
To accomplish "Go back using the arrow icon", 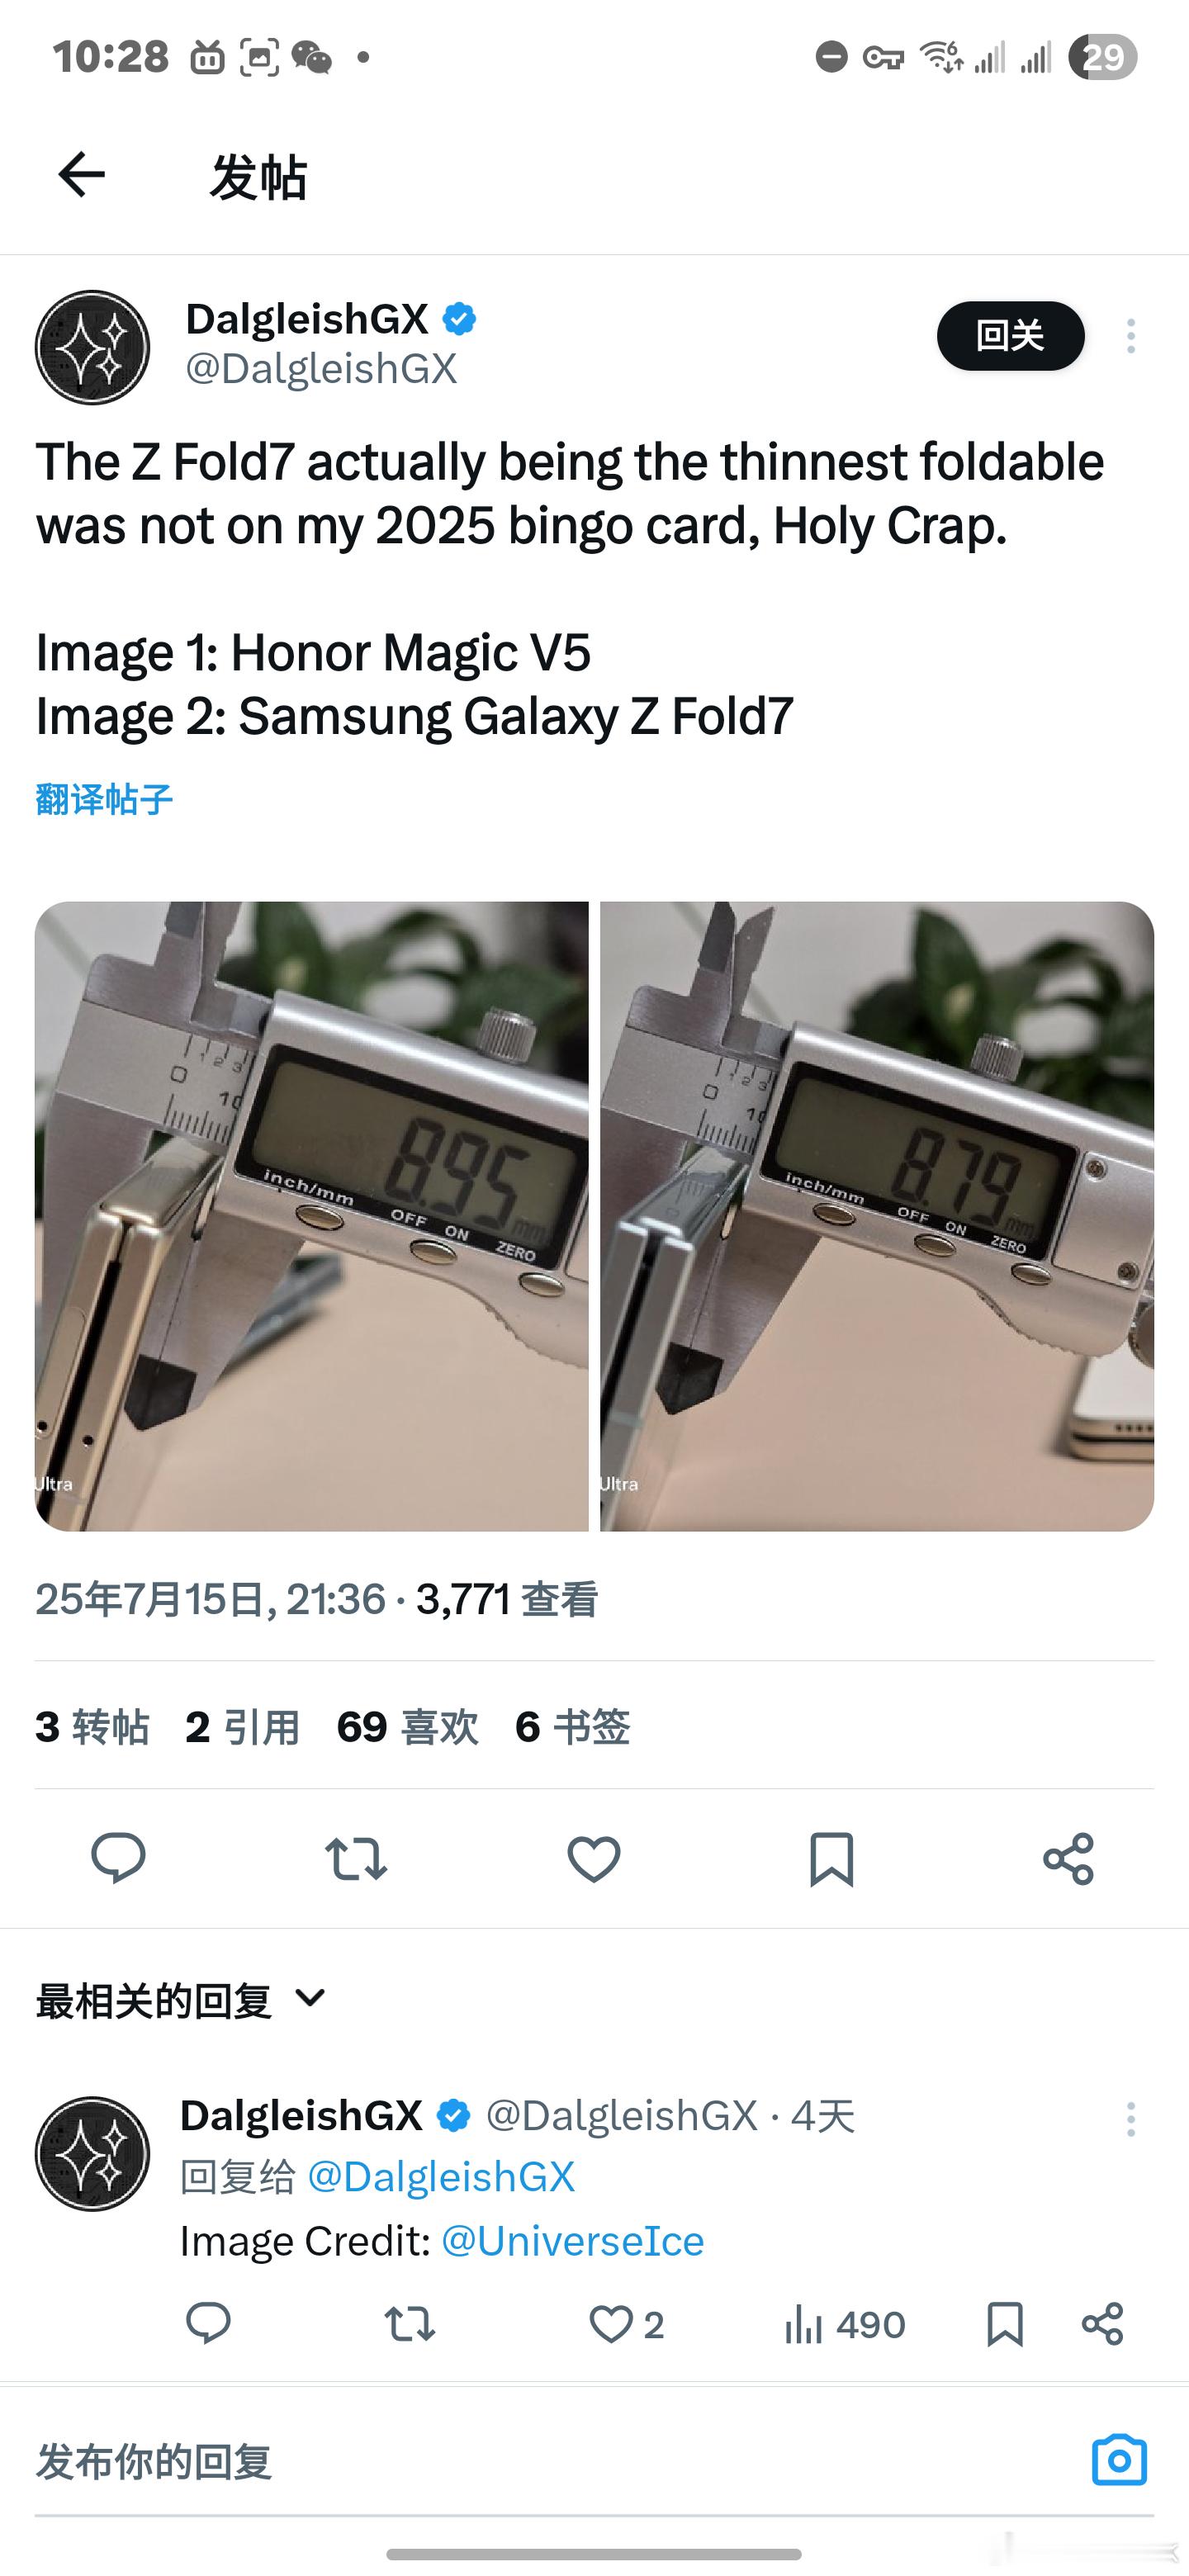I will [82, 176].
